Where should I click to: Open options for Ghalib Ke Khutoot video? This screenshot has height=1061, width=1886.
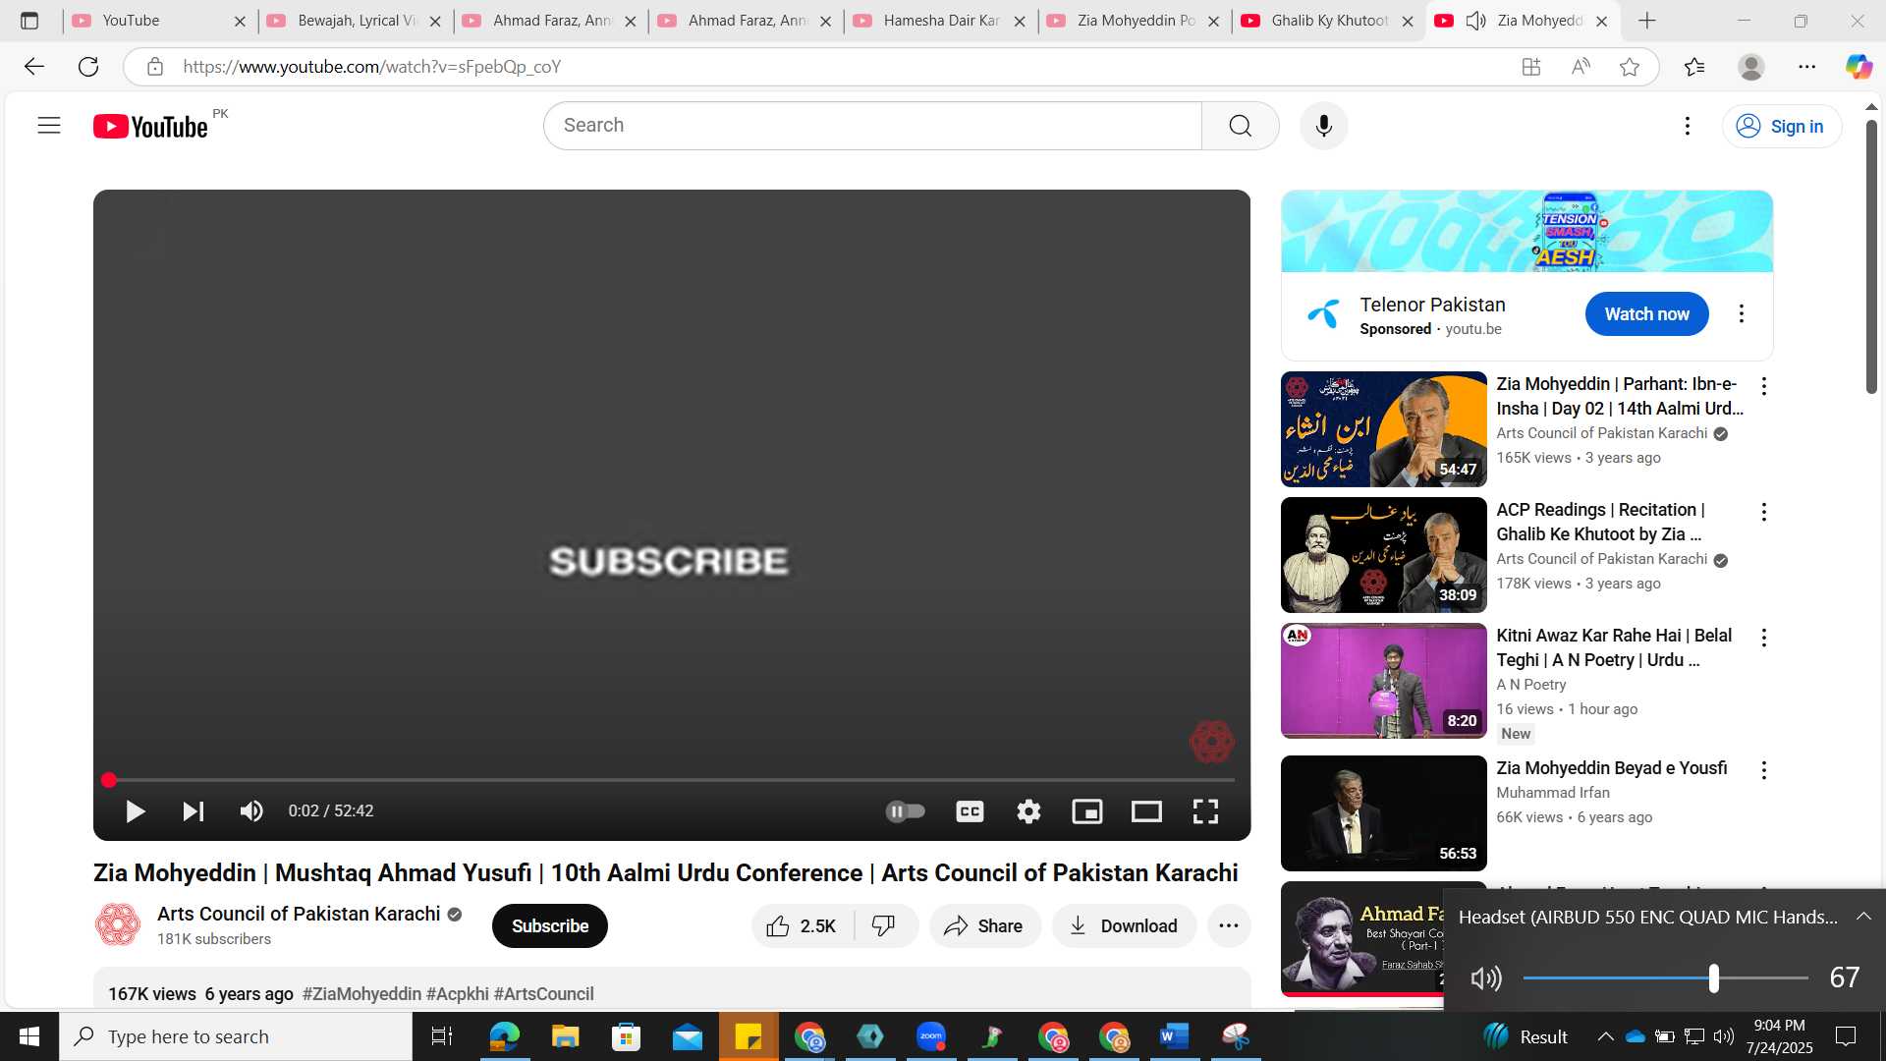1764,513
